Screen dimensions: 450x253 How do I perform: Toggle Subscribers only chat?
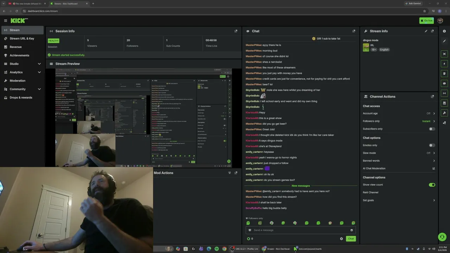click(432, 129)
